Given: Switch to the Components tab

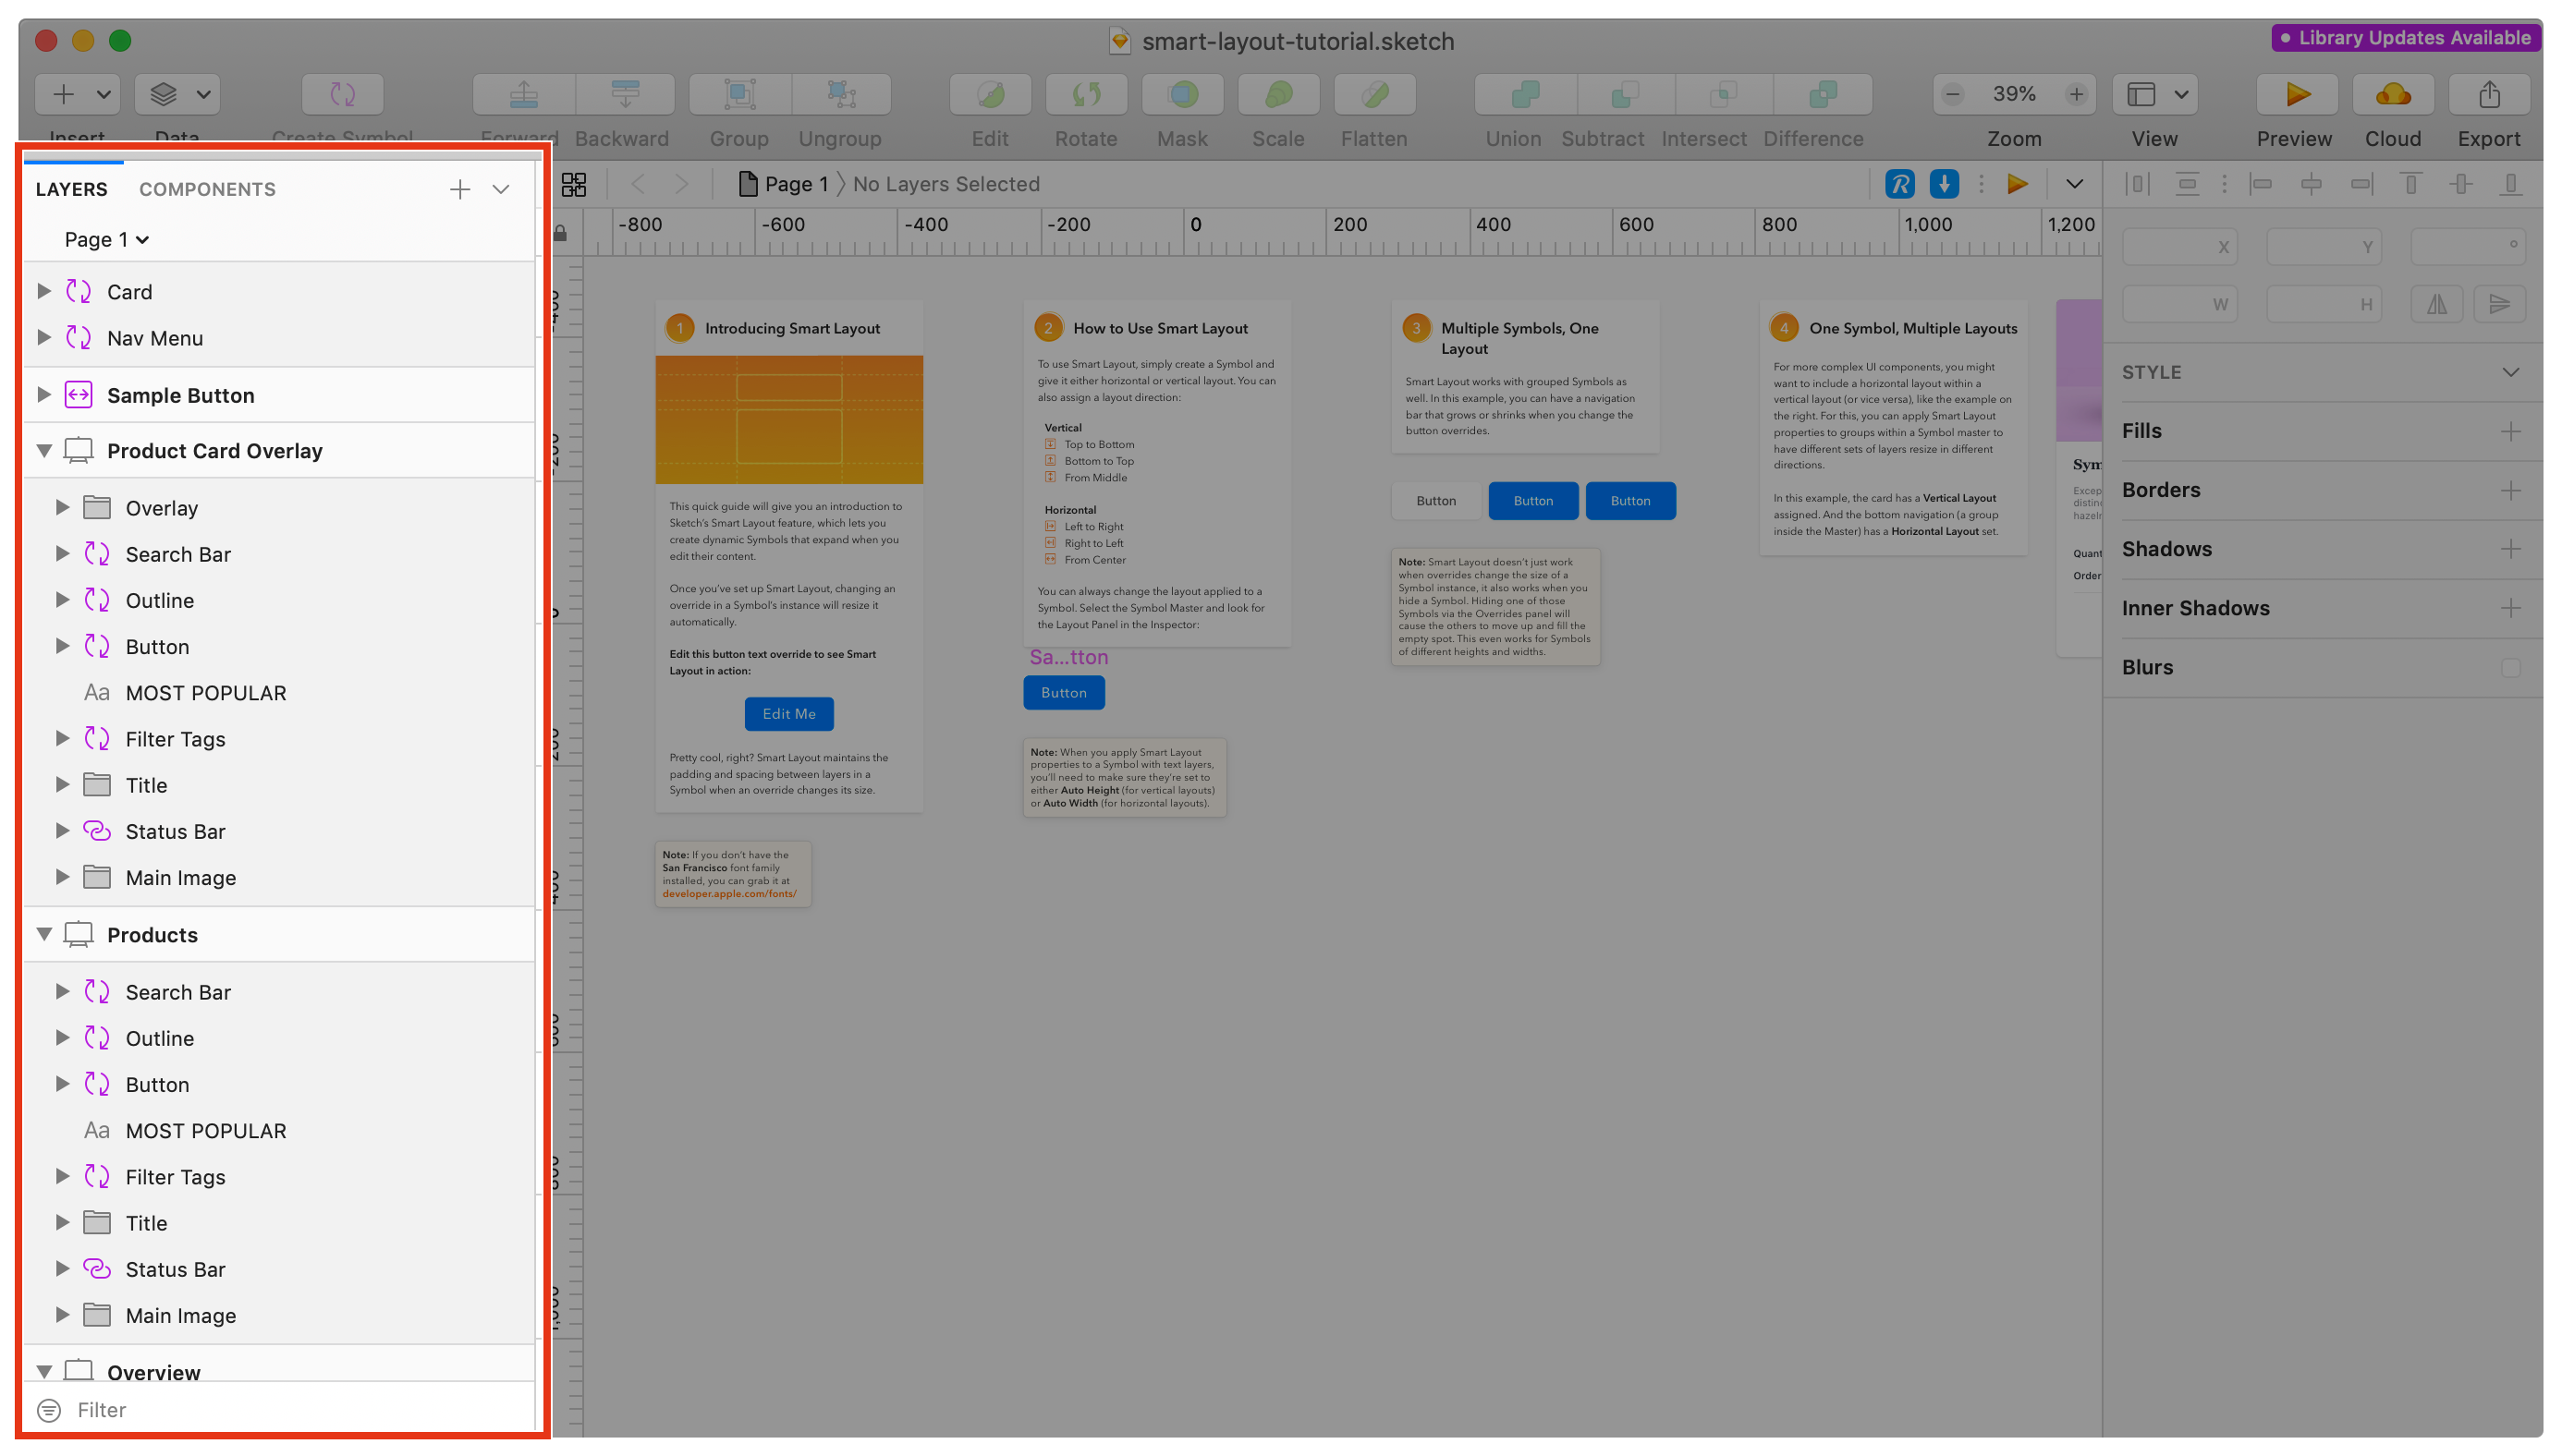Looking at the screenshot, I should 207,189.
